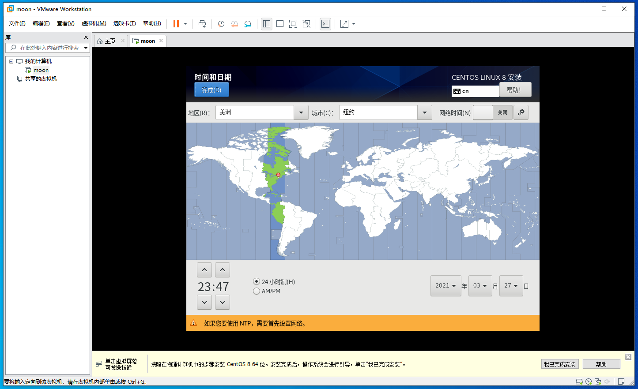The height and width of the screenshot is (389, 638).
Task: Close the moon tab
Action: [161, 41]
